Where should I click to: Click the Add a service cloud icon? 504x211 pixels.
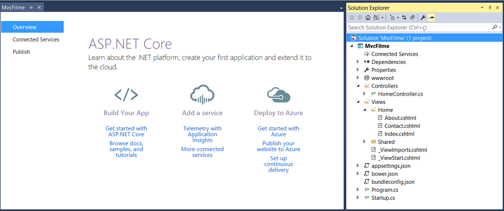[202, 94]
